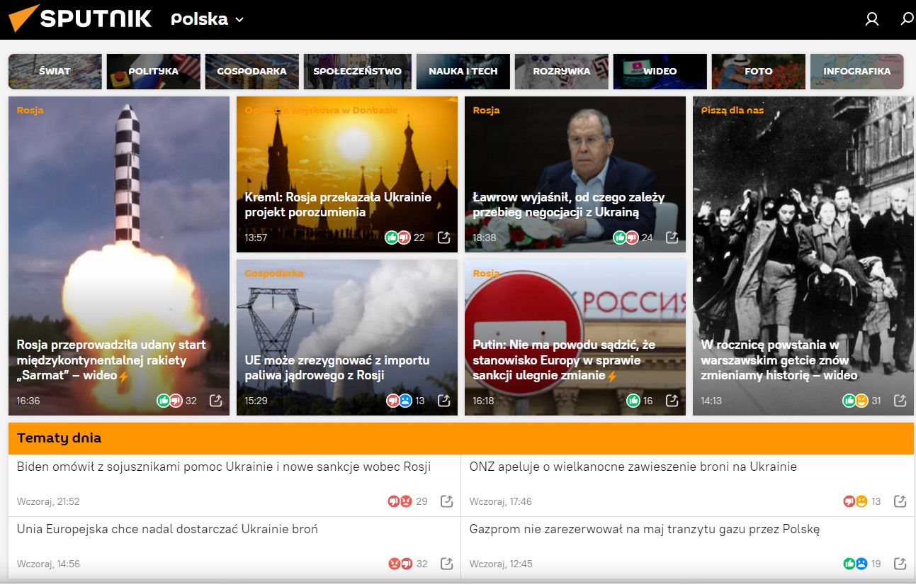This screenshot has height=585, width=916.
Task: Open the SPOŁECZEŃSTWO category
Action: point(357,72)
